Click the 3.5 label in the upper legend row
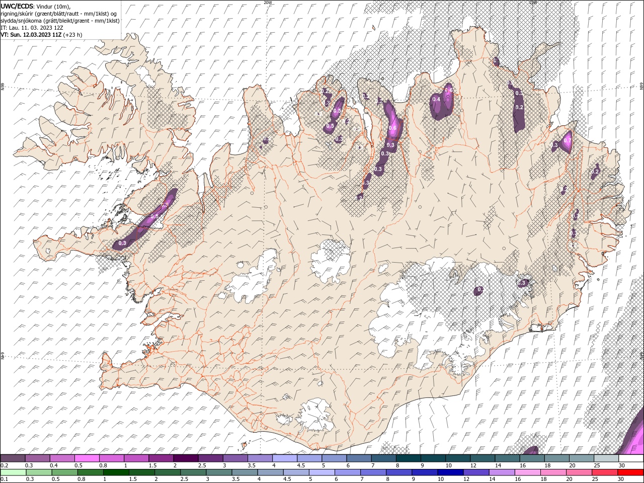 pos(252,465)
